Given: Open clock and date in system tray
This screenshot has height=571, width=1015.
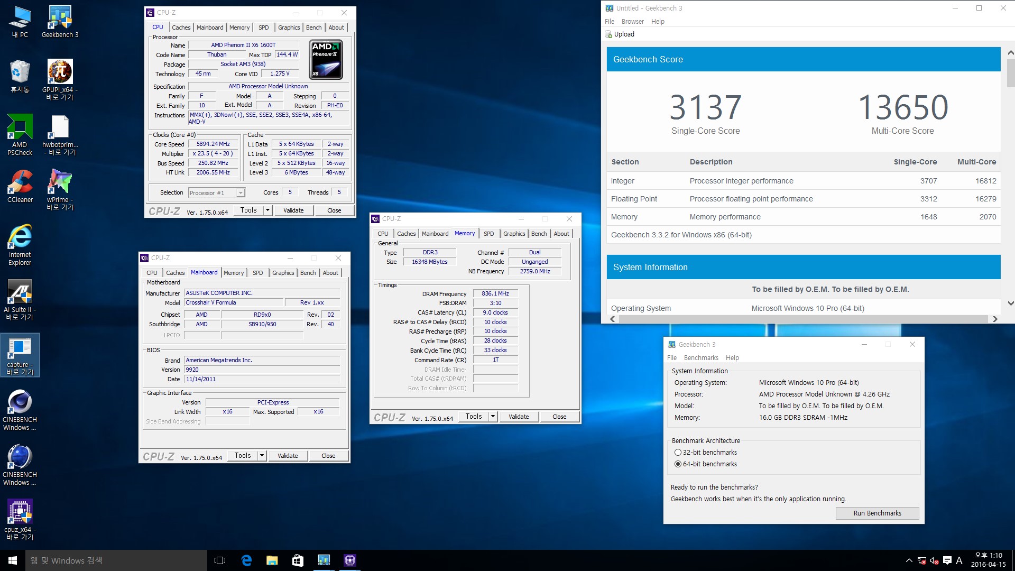Looking at the screenshot, I should (x=989, y=560).
